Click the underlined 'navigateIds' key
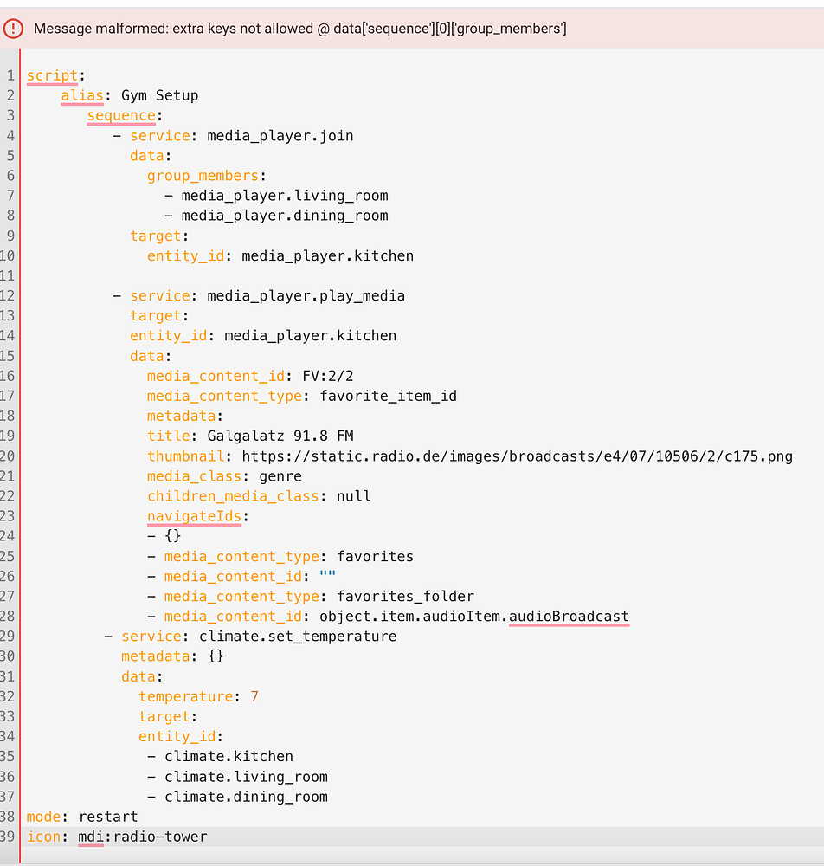The image size is (824, 866). (194, 516)
